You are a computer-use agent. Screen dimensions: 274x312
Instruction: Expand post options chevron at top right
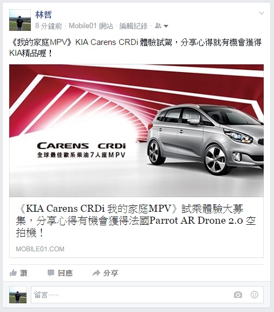tap(261, 13)
